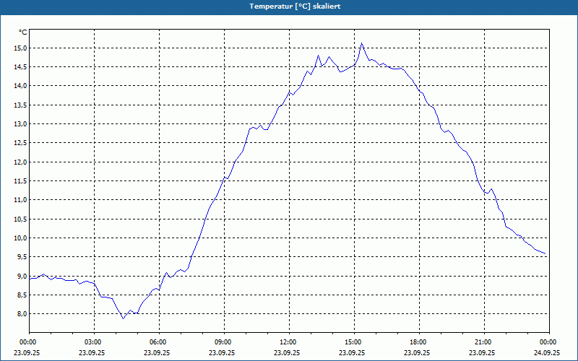This screenshot has height=361, width=578.
Task: Click the 8,0 y-axis label
Action: click(x=22, y=314)
